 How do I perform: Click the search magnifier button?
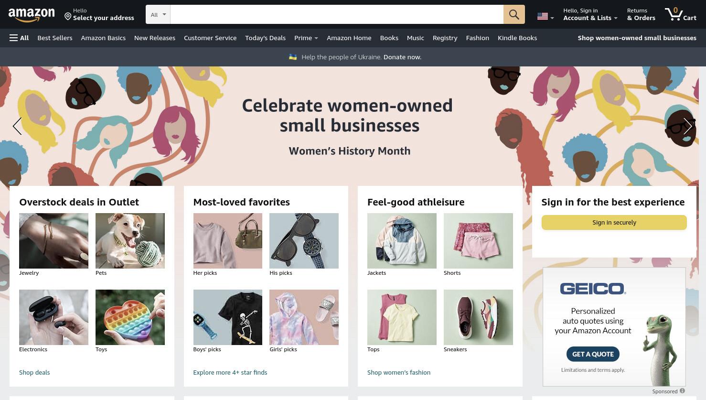coord(514,14)
